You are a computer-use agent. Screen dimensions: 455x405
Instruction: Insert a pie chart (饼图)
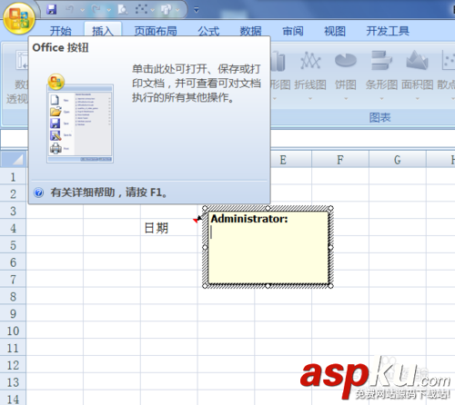point(346,74)
